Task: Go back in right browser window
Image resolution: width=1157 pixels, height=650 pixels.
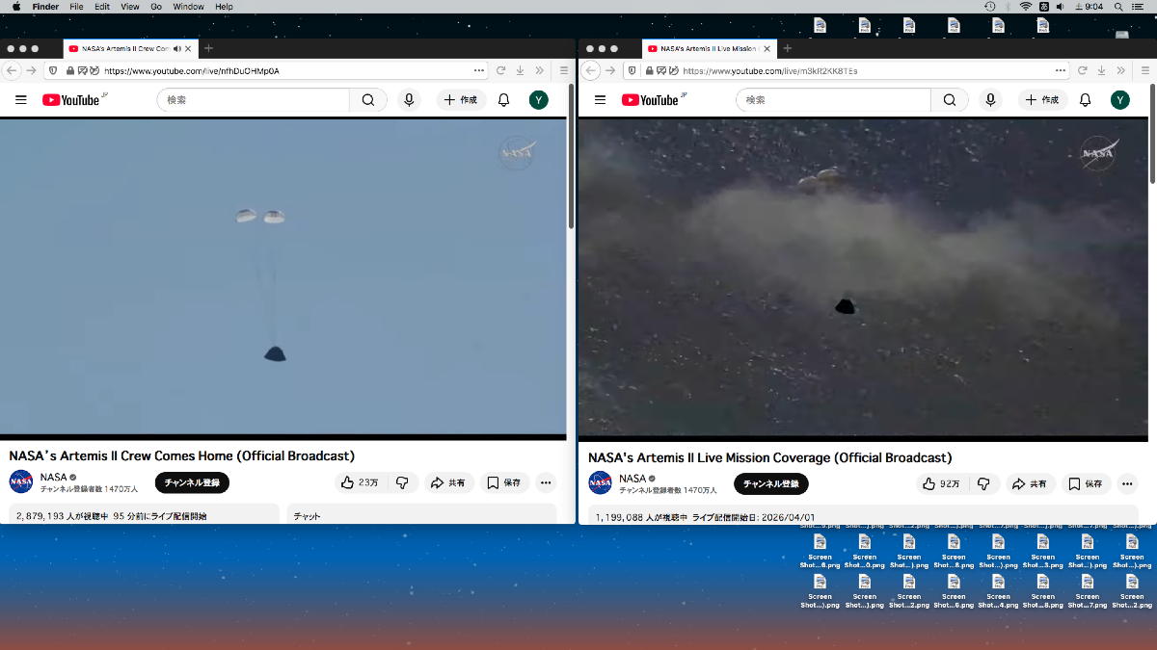Action: 592,70
